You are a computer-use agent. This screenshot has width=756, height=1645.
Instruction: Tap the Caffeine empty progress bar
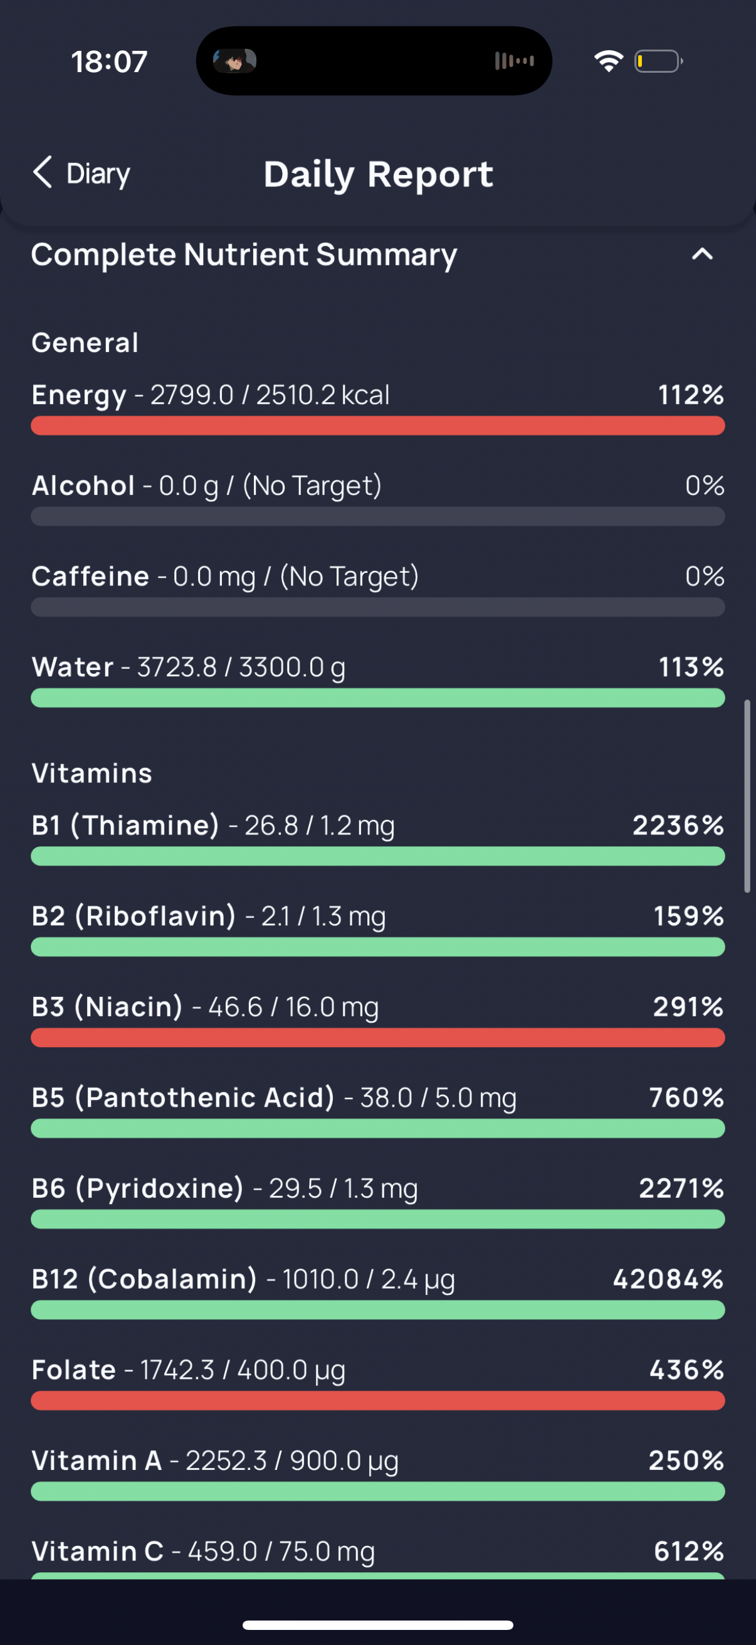pyautogui.click(x=377, y=607)
